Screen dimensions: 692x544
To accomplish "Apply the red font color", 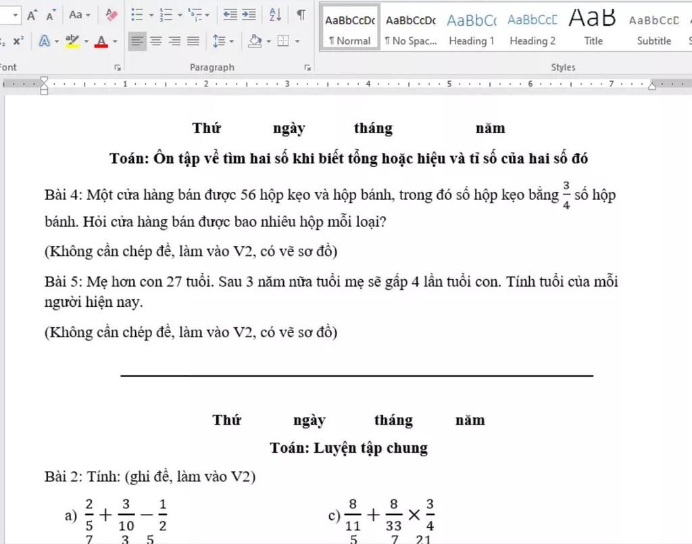I will (x=101, y=41).
